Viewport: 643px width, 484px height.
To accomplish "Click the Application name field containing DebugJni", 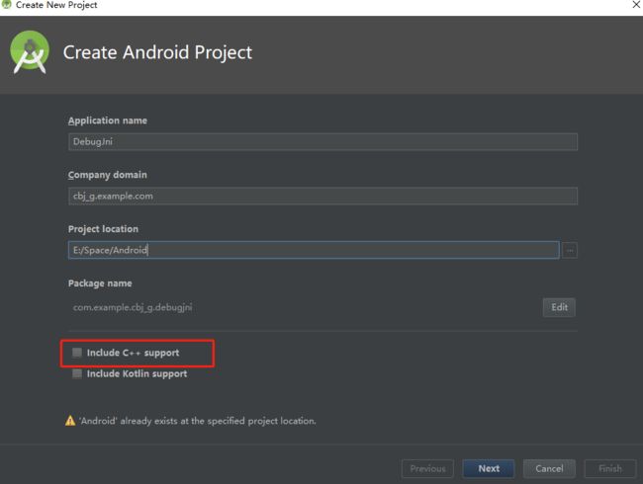I will pyautogui.click(x=322, y=141).
